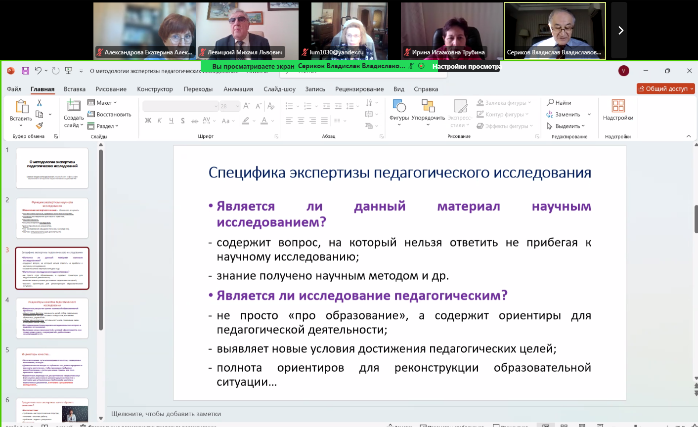Screen dimensions: 698x427
Task: Toggle italic К formatting
Action: tap(160, 121)
